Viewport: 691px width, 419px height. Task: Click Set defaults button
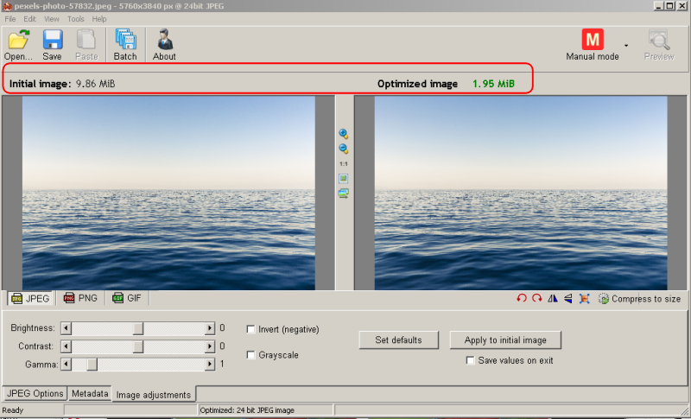click(398, 340)
